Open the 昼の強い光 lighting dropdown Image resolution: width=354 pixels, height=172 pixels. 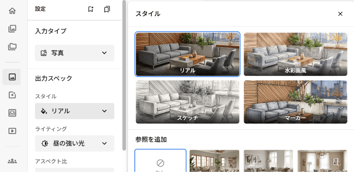point(74,143)
